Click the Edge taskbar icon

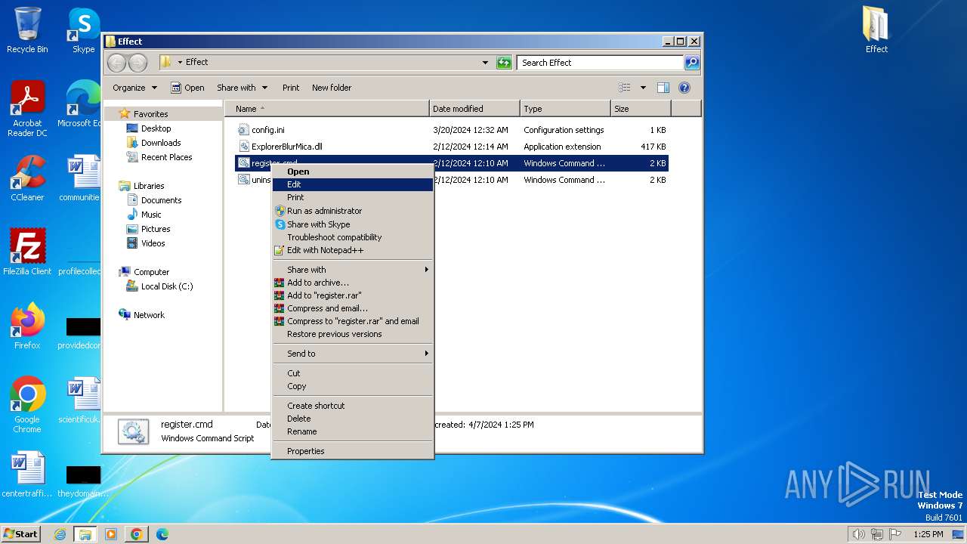click(162, 534)
